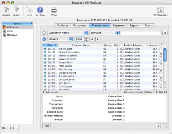Image resolution: width=172 pixels, height=134 pixels.
Task: Open the Charts tab
Action: click(149, 25)
